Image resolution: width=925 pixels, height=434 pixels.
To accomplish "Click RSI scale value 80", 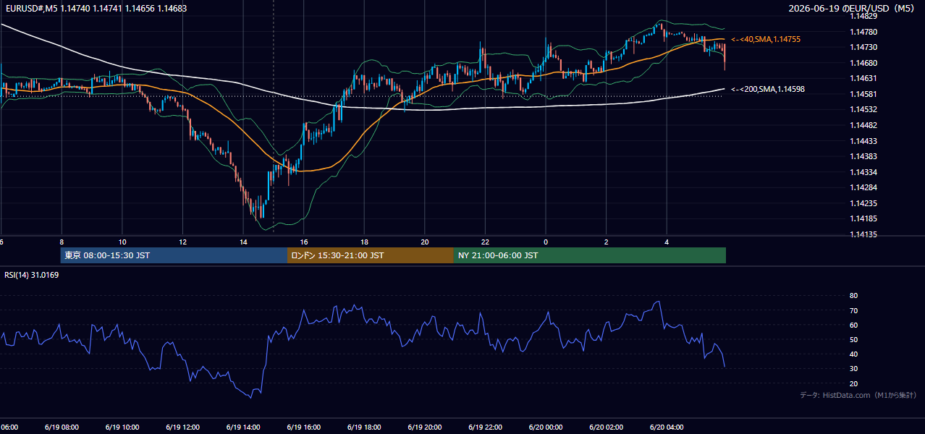I will pos(853,296).
